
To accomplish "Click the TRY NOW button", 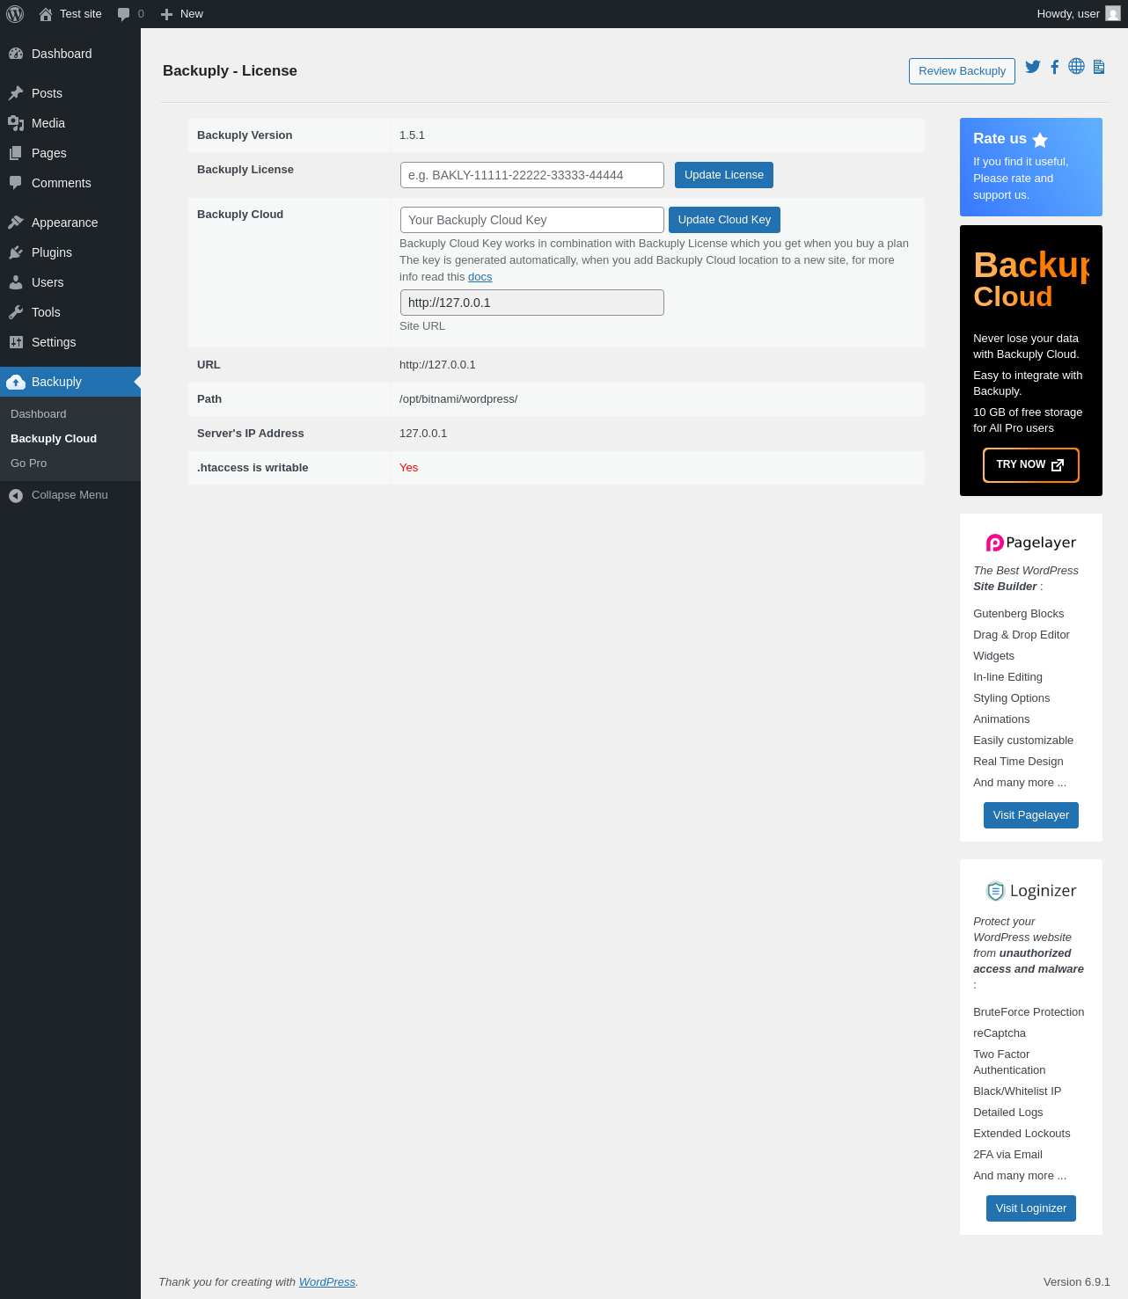I will [x=1030, y=465].
